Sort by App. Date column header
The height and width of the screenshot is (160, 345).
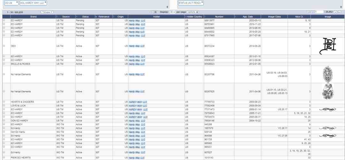click(x=248, y=17)
